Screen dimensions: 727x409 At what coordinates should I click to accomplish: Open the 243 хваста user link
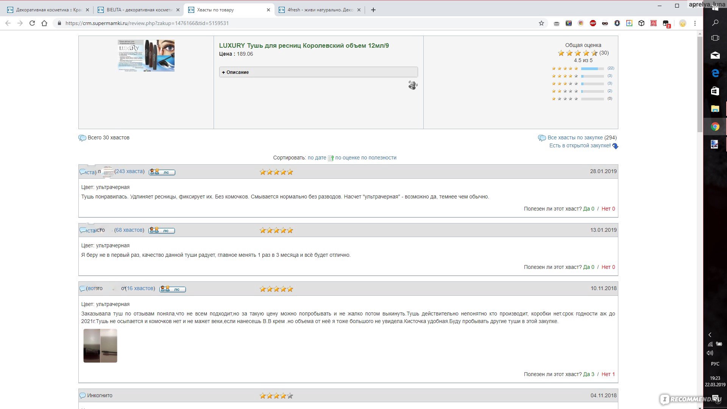[129, 172]
